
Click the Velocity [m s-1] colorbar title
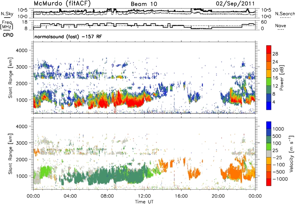tap(291, 154)
